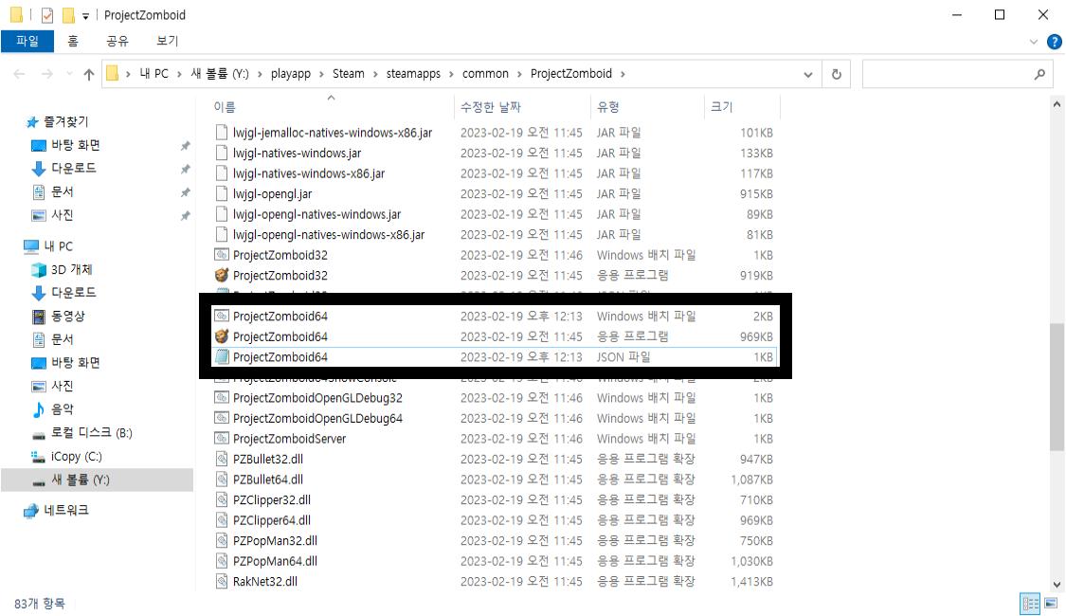Click the properties icon in quick access toolbar
This screenshot has width=1066, height=616.
[x=47, y=15]
